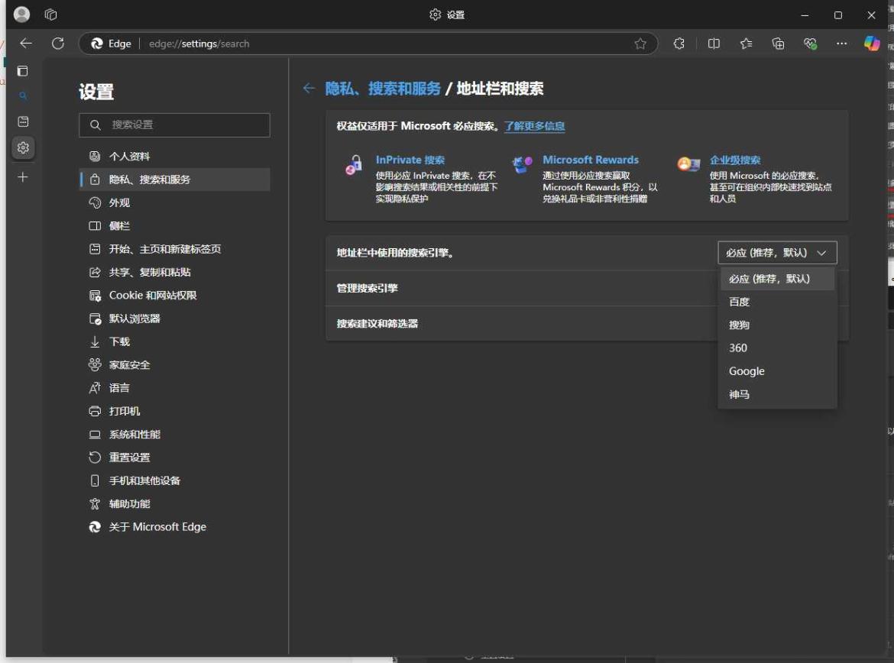Click the 搜索设置 search field
Viewport: 894px width, 663px height.
click(174, 125)
